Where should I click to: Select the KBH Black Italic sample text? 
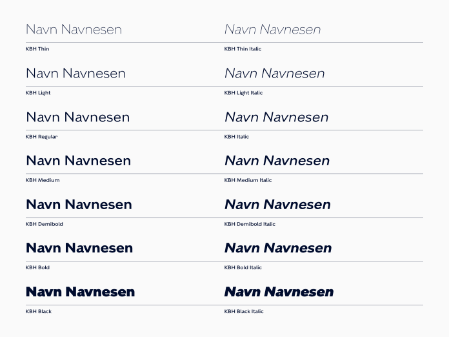(279, 292)
